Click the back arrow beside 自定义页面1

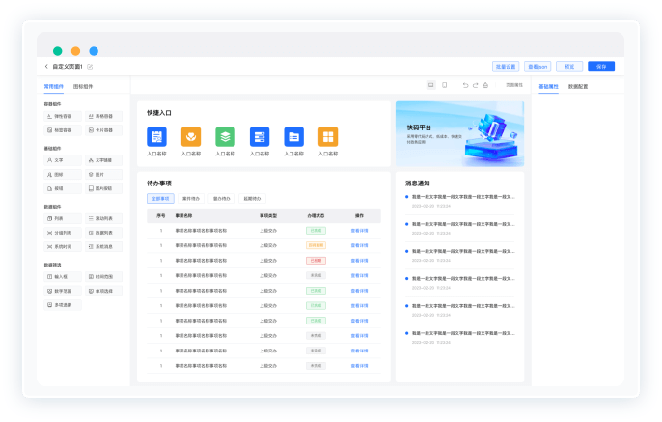click(x=46, y=67)
